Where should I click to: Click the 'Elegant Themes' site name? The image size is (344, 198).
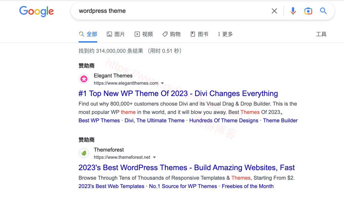113,76
